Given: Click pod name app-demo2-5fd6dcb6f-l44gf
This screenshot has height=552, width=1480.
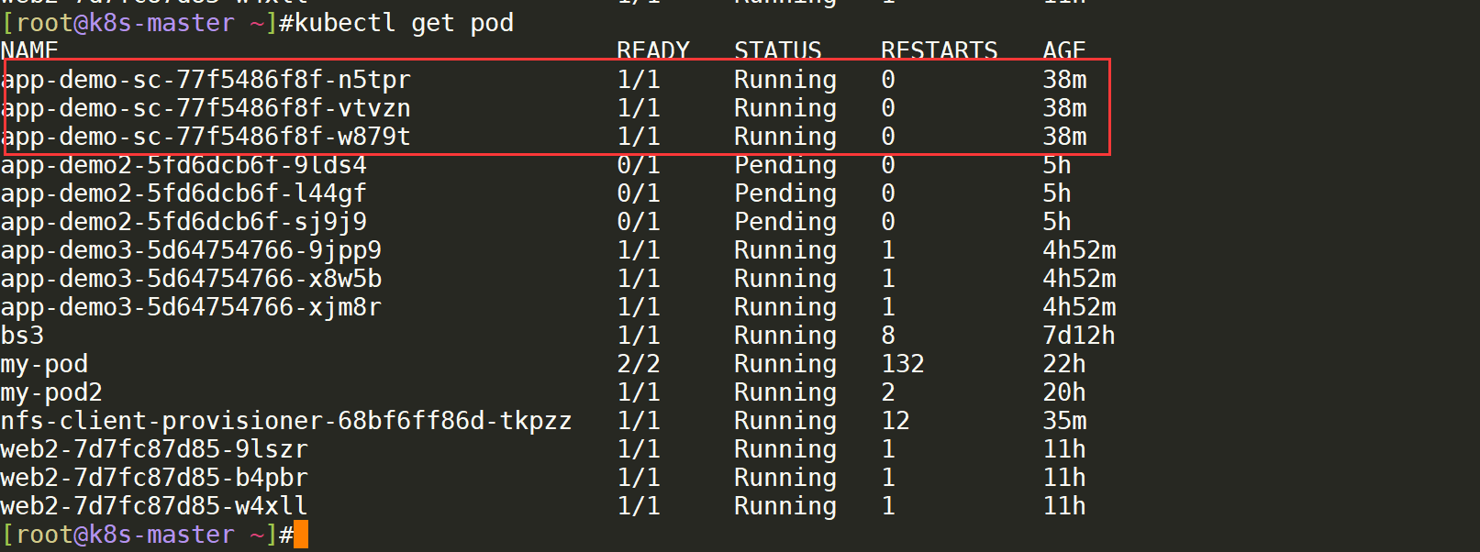Looking at the screenshot, I should click(184, 193).
